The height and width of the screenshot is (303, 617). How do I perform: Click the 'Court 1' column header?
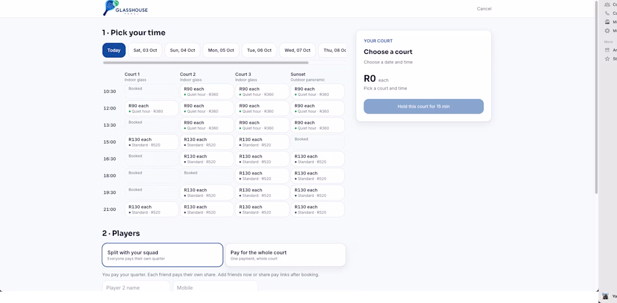click(x=132, y=75)
